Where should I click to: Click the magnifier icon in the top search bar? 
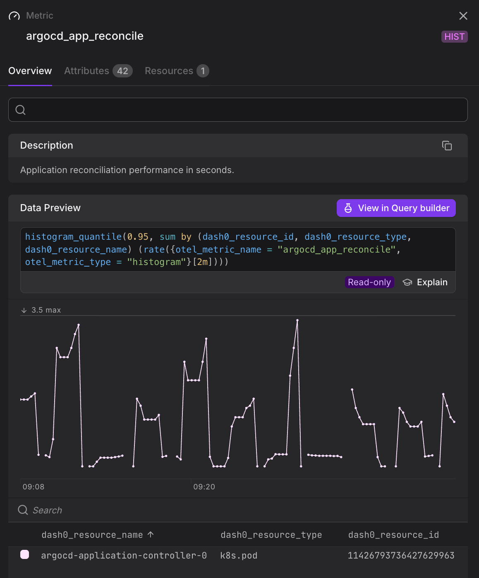21,110
